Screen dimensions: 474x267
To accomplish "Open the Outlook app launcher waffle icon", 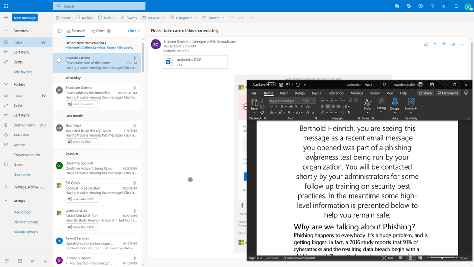I will (6, 6).
